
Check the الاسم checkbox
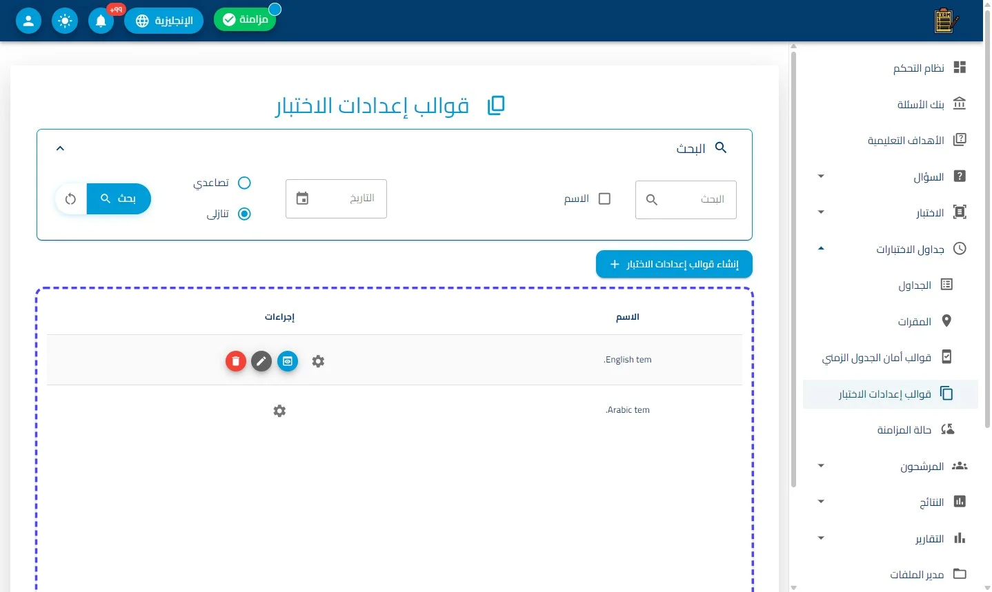pyautogui.click(x=605, y=198)
